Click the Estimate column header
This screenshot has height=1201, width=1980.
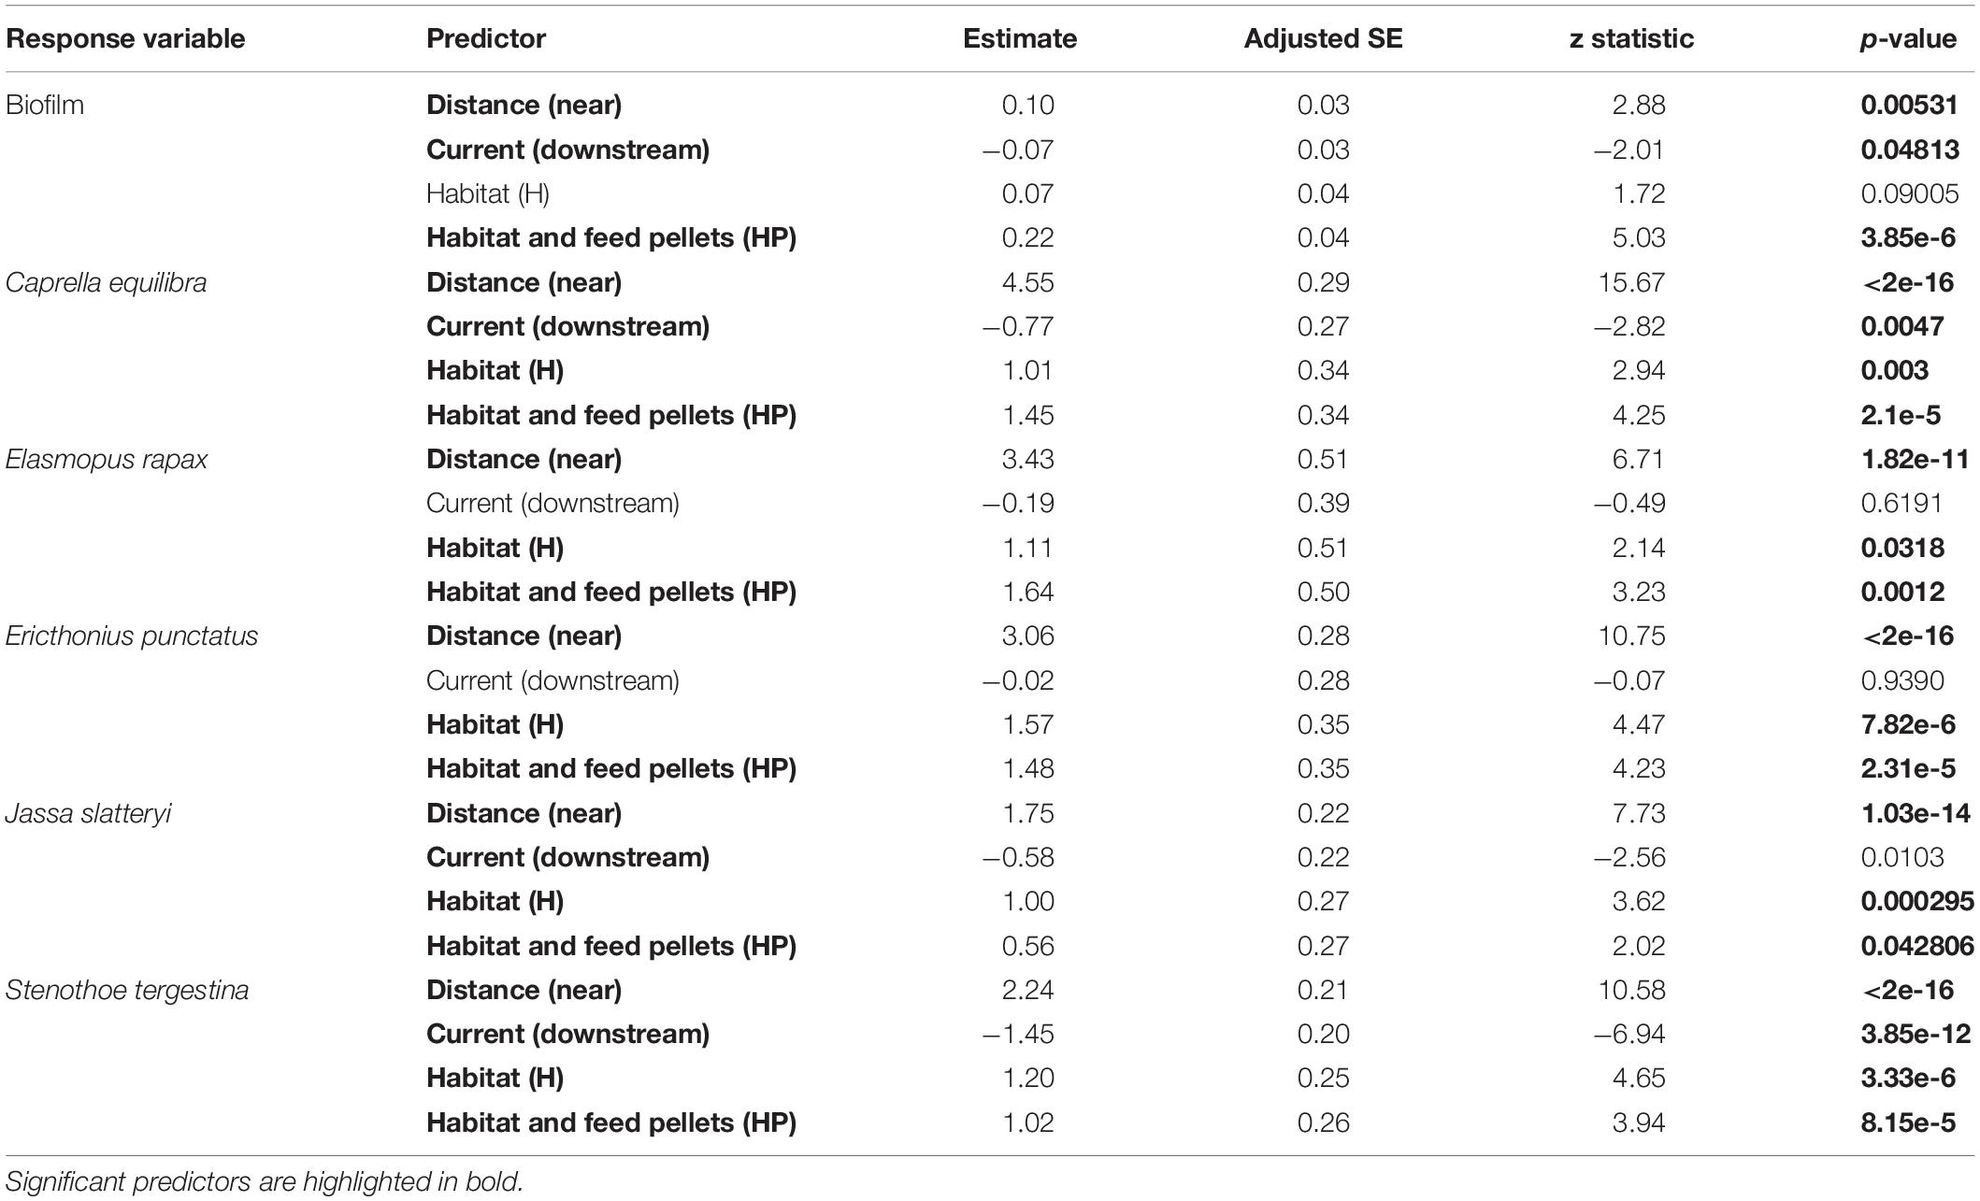1020,38
